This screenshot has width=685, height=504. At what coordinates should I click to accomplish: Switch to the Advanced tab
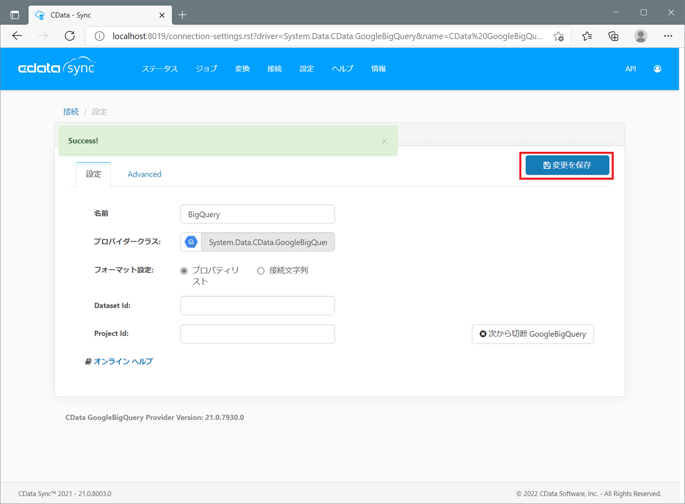[x=144, y=174]
